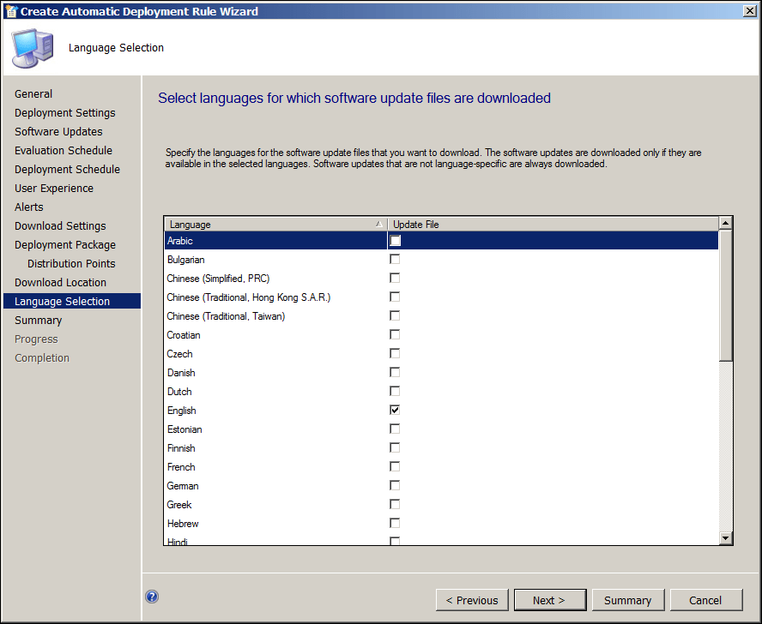
Task: Navigate to Distribution Points in sidebar
Action: 71,264
